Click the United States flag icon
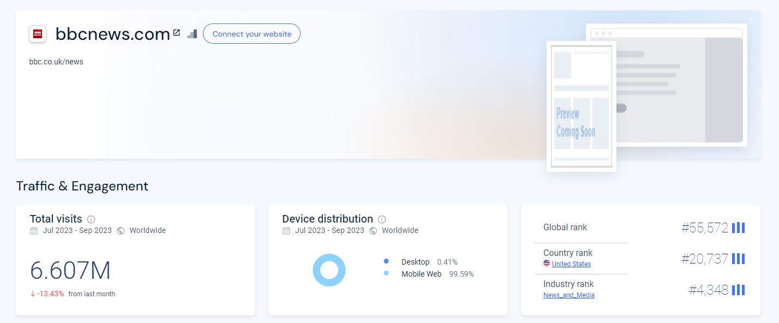Viewport: 779px width, 323px height. [x=547, y=264]
